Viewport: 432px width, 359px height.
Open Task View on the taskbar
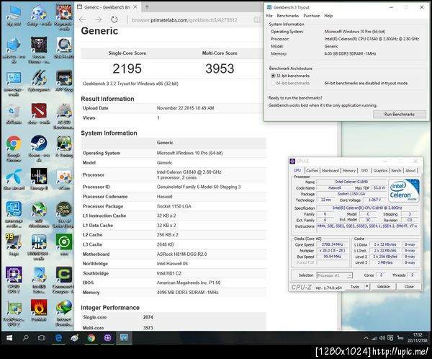click(42, 338)
